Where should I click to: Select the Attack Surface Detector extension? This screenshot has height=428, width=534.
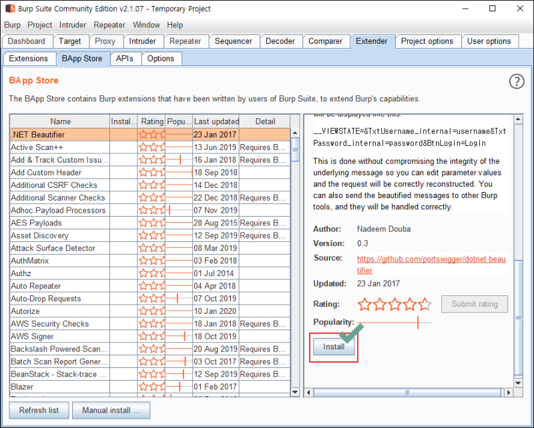click(150, 248)
